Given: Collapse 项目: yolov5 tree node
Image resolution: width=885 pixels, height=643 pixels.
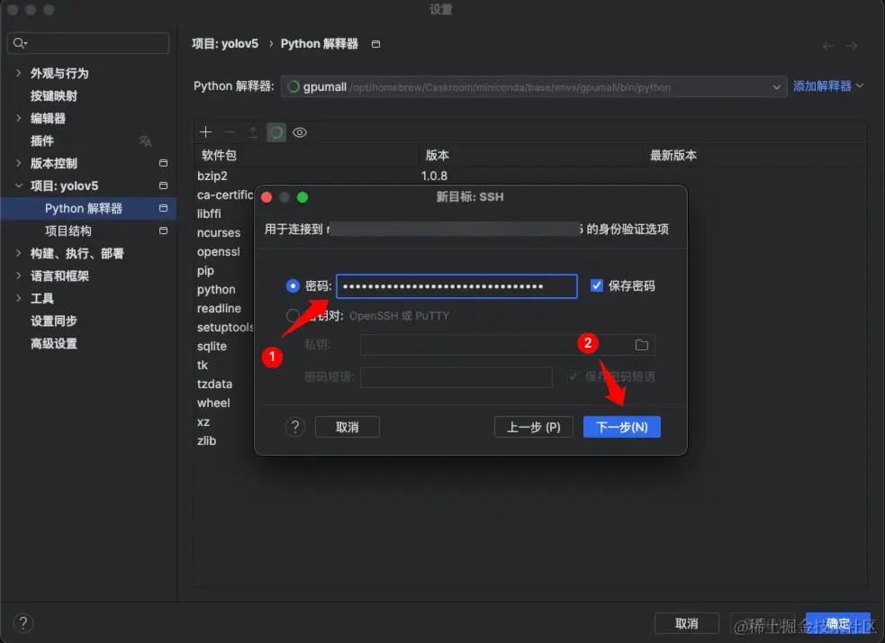Looking at the screenshot, I should tap(19, 186).
